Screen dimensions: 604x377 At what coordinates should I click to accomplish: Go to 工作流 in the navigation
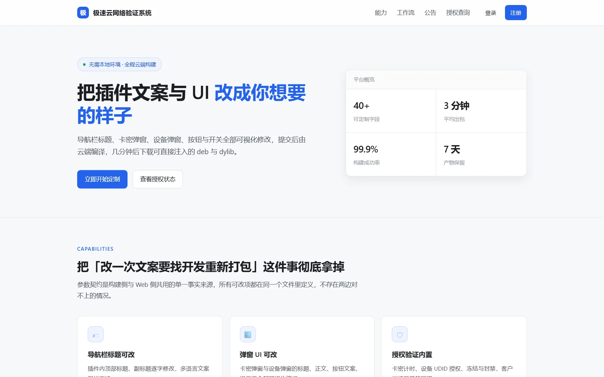406,13
